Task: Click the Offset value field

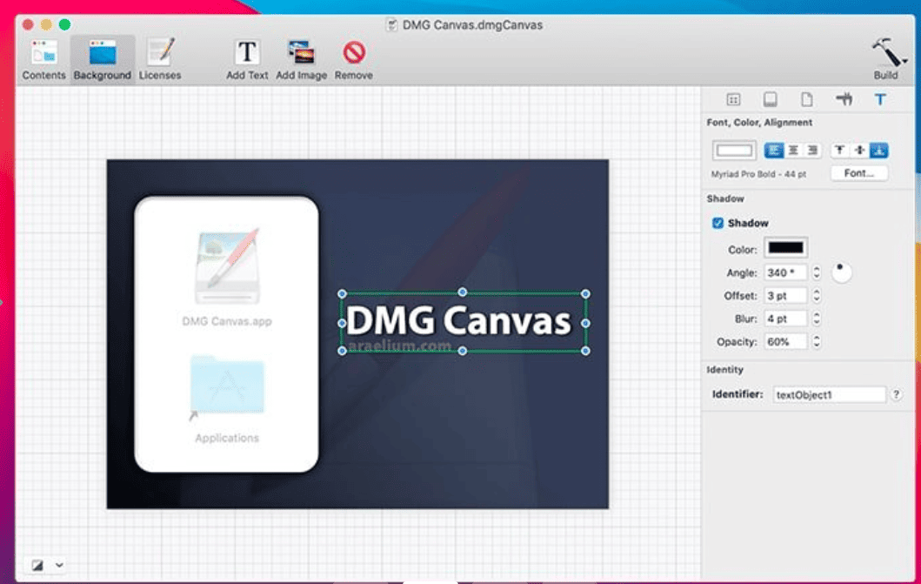Action: point(785,296)
